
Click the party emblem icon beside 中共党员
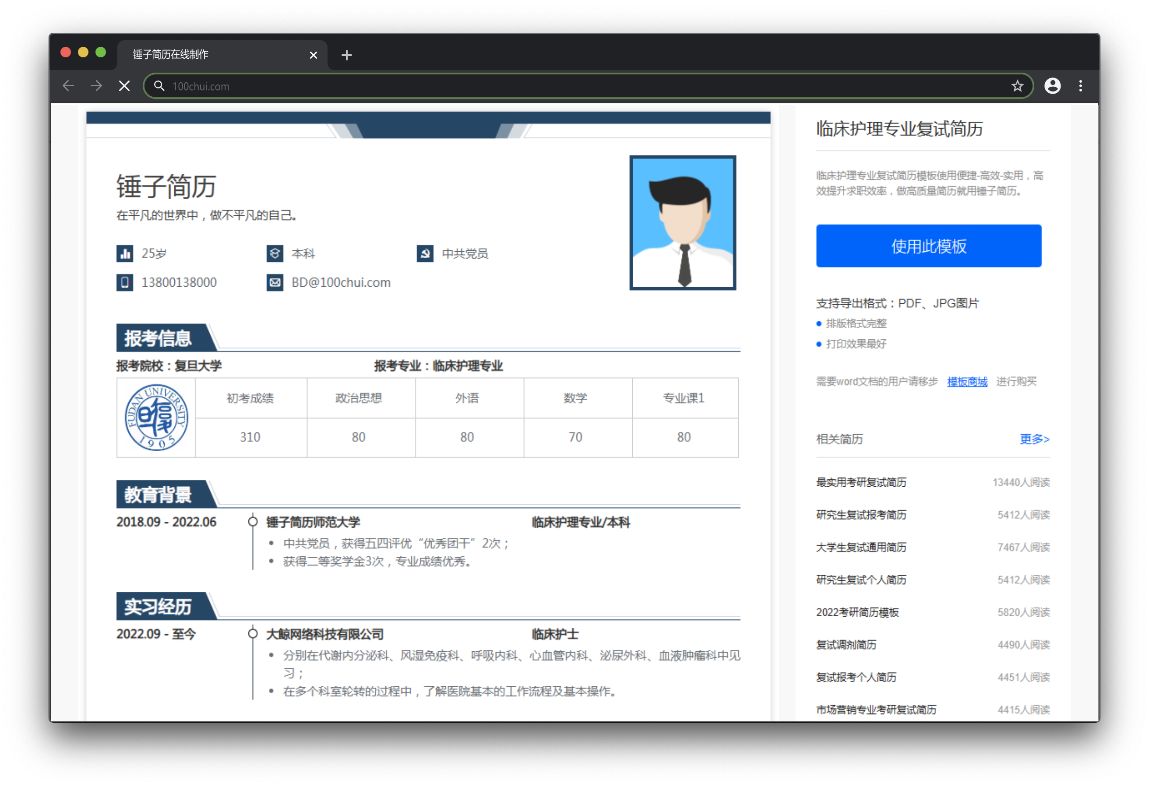(425, 253)
